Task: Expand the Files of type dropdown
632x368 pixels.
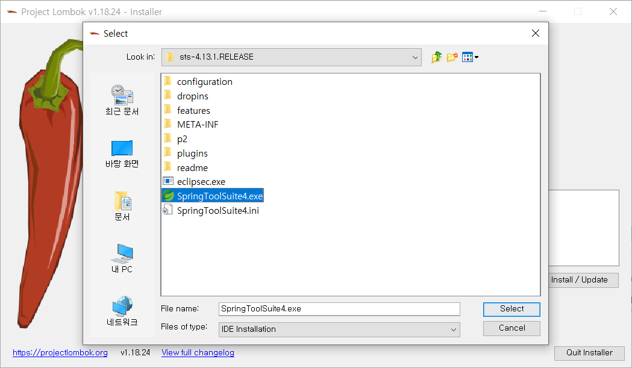Action: [x=454, y=329]
